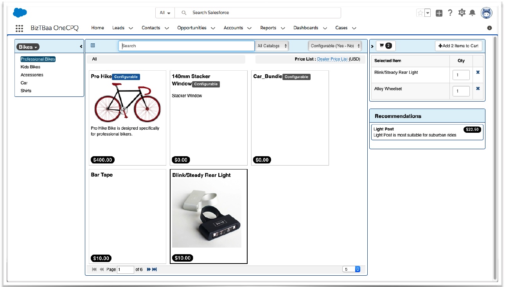
Task: Open the Opportunities nav tab
Action: point(192,28)
